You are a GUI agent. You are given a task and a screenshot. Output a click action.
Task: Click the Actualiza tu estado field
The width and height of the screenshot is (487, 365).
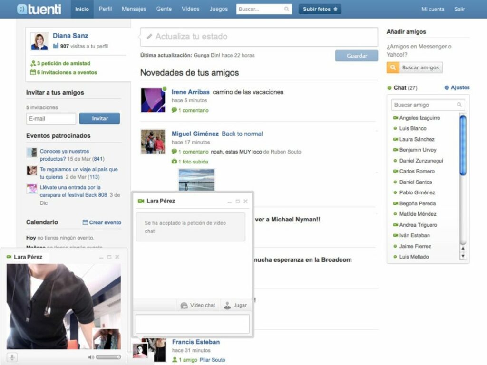[259, 37]
